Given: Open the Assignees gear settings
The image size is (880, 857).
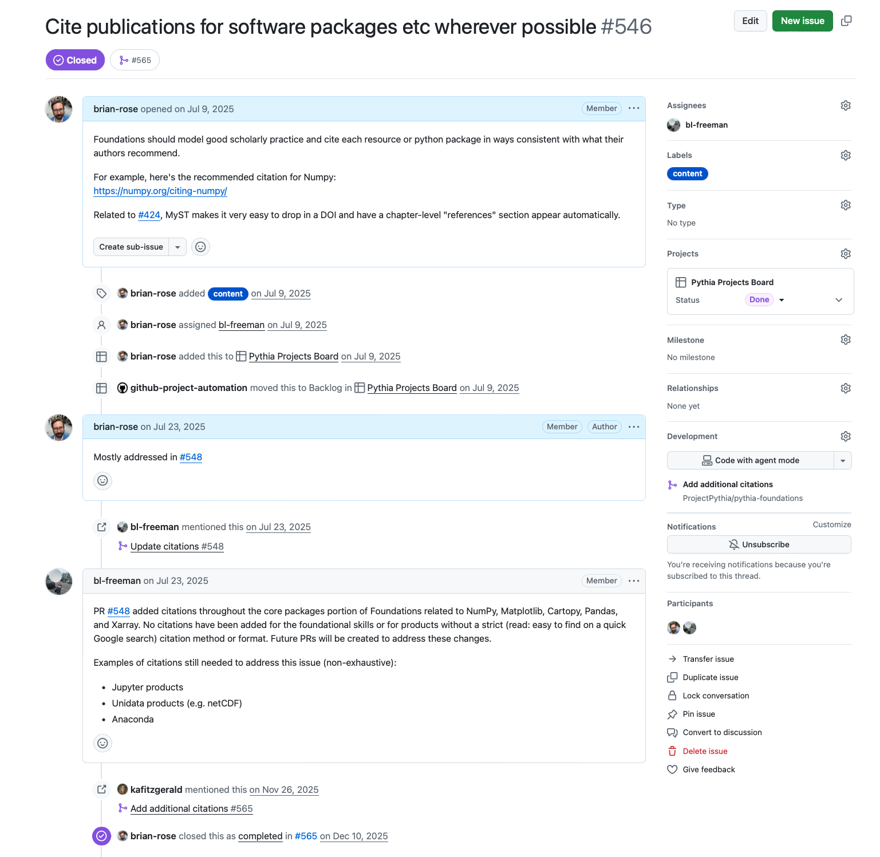Looking at the screenshot, I should point(845,105).
